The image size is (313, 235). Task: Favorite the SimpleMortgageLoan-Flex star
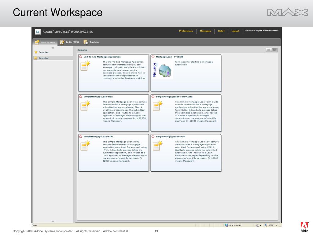coord(81,97)
